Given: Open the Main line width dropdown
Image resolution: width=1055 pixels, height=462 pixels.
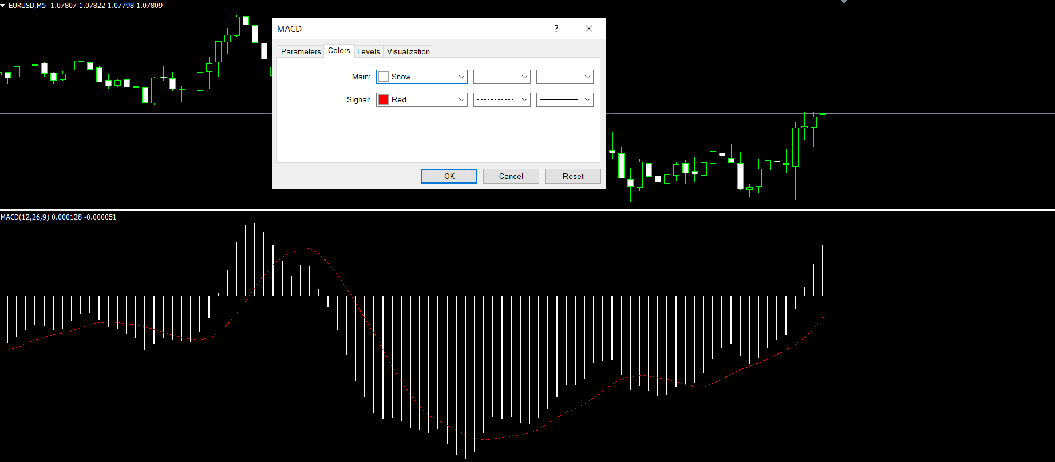Looking at the screenshot, I should click(x=565, y=77).
